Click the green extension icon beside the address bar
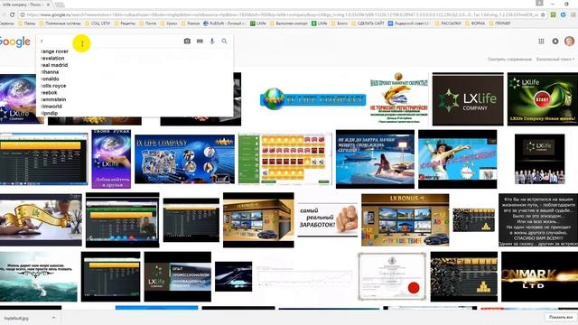The image size is (578, 325). (554, 14)
